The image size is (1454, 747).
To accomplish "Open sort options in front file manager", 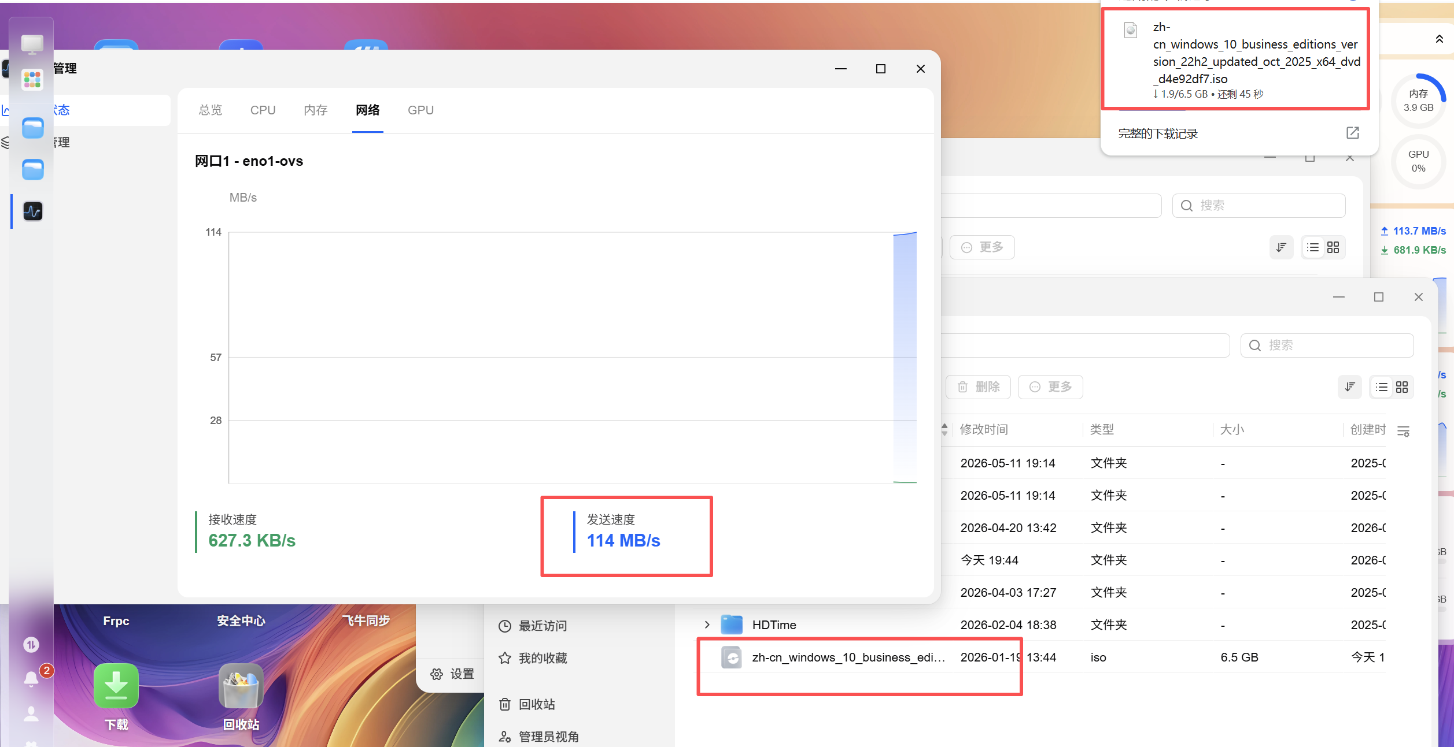I will coord(1350,386).
